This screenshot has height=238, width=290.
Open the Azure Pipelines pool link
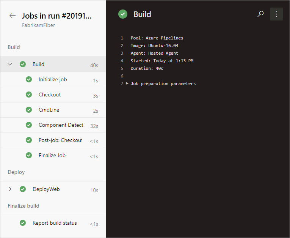[x=164, y=38]
